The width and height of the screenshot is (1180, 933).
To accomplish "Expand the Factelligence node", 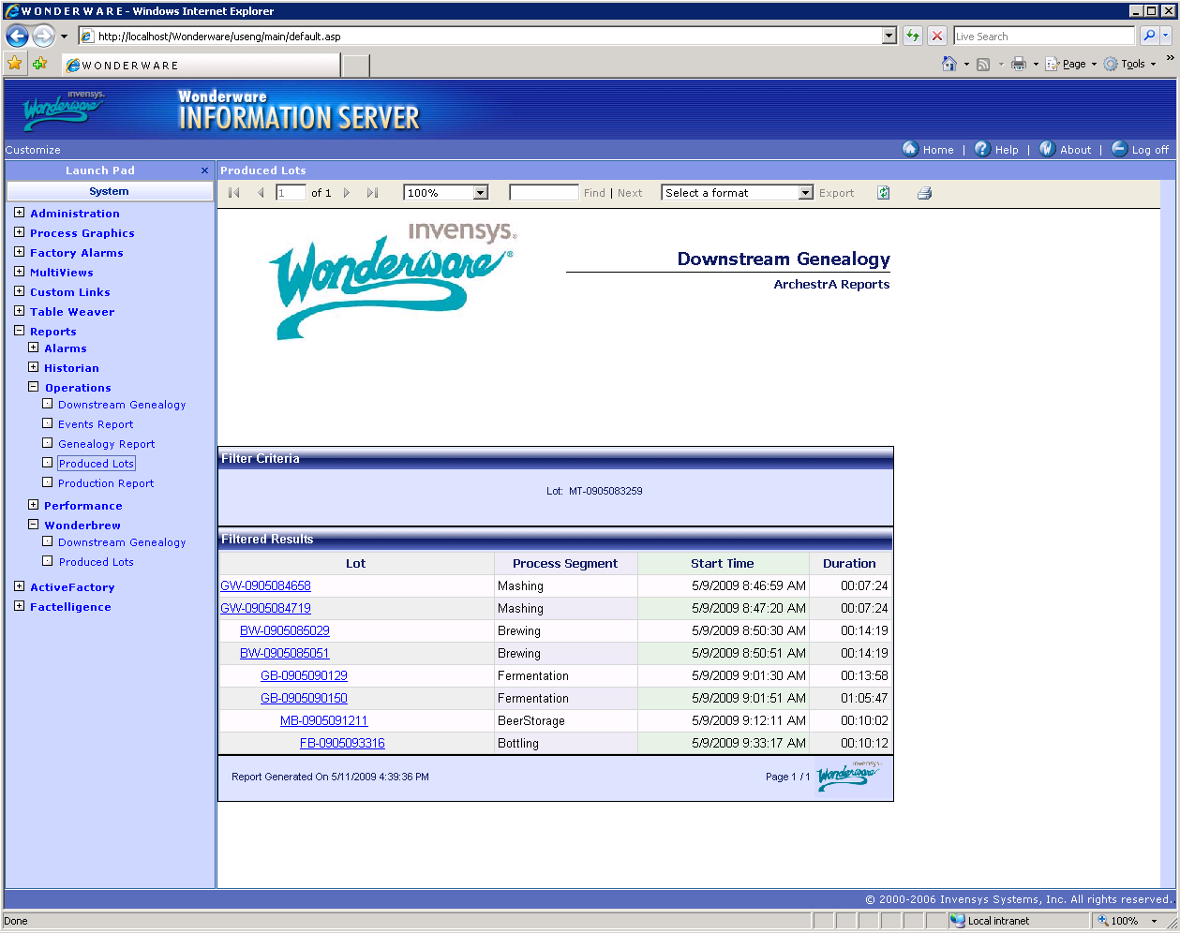I will click(20, 606).
